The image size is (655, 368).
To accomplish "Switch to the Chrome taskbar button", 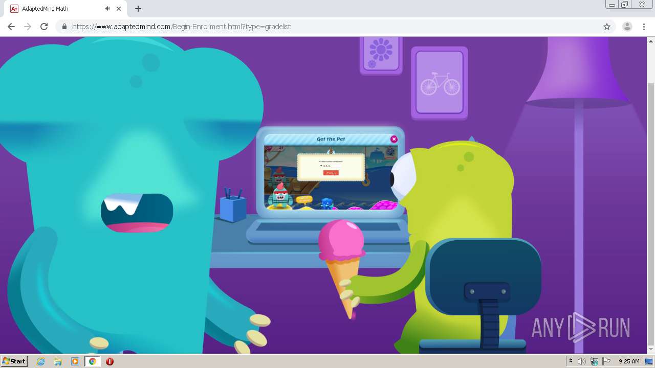I will 93,361.
